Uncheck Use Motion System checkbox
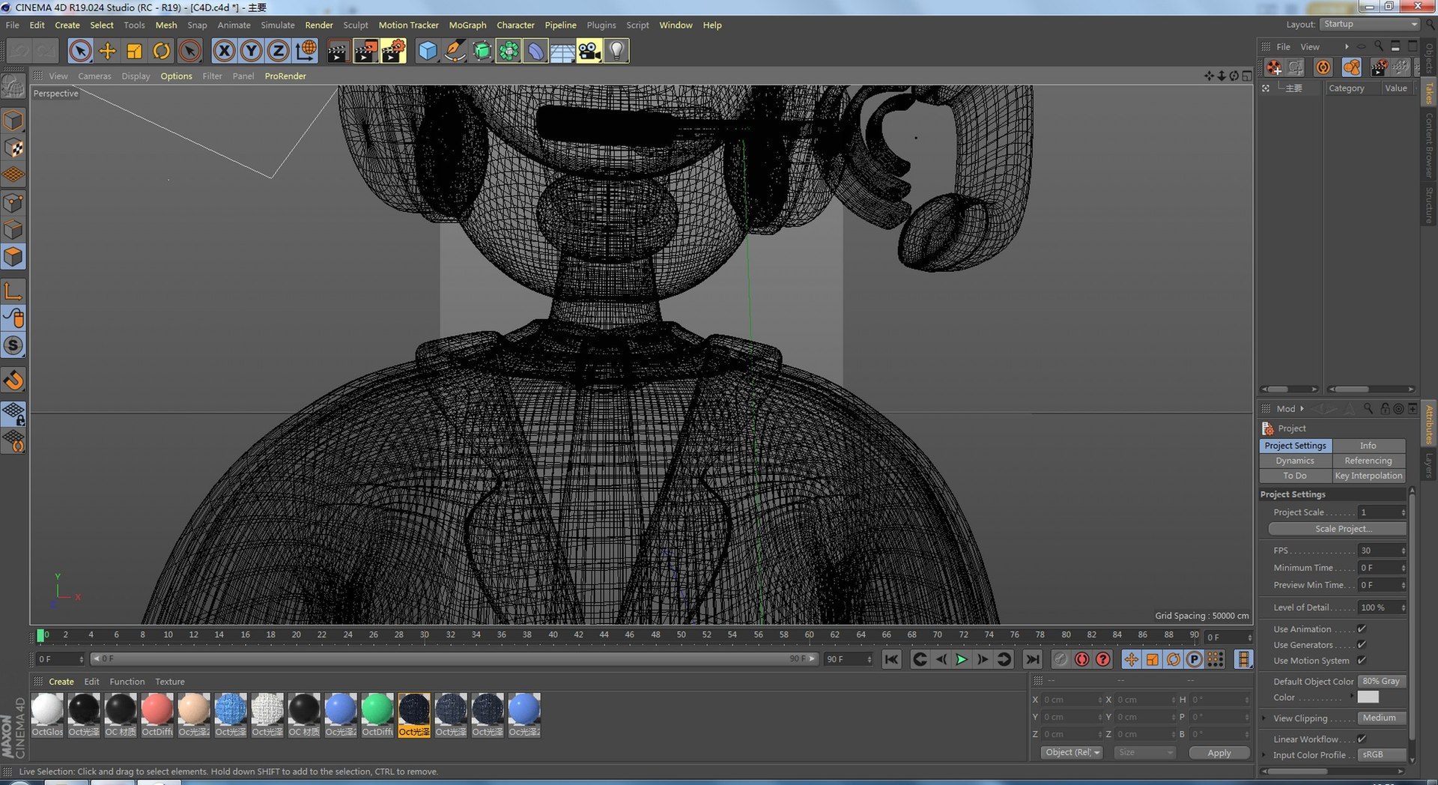 pyautogui.click(x=1362, y=661)
